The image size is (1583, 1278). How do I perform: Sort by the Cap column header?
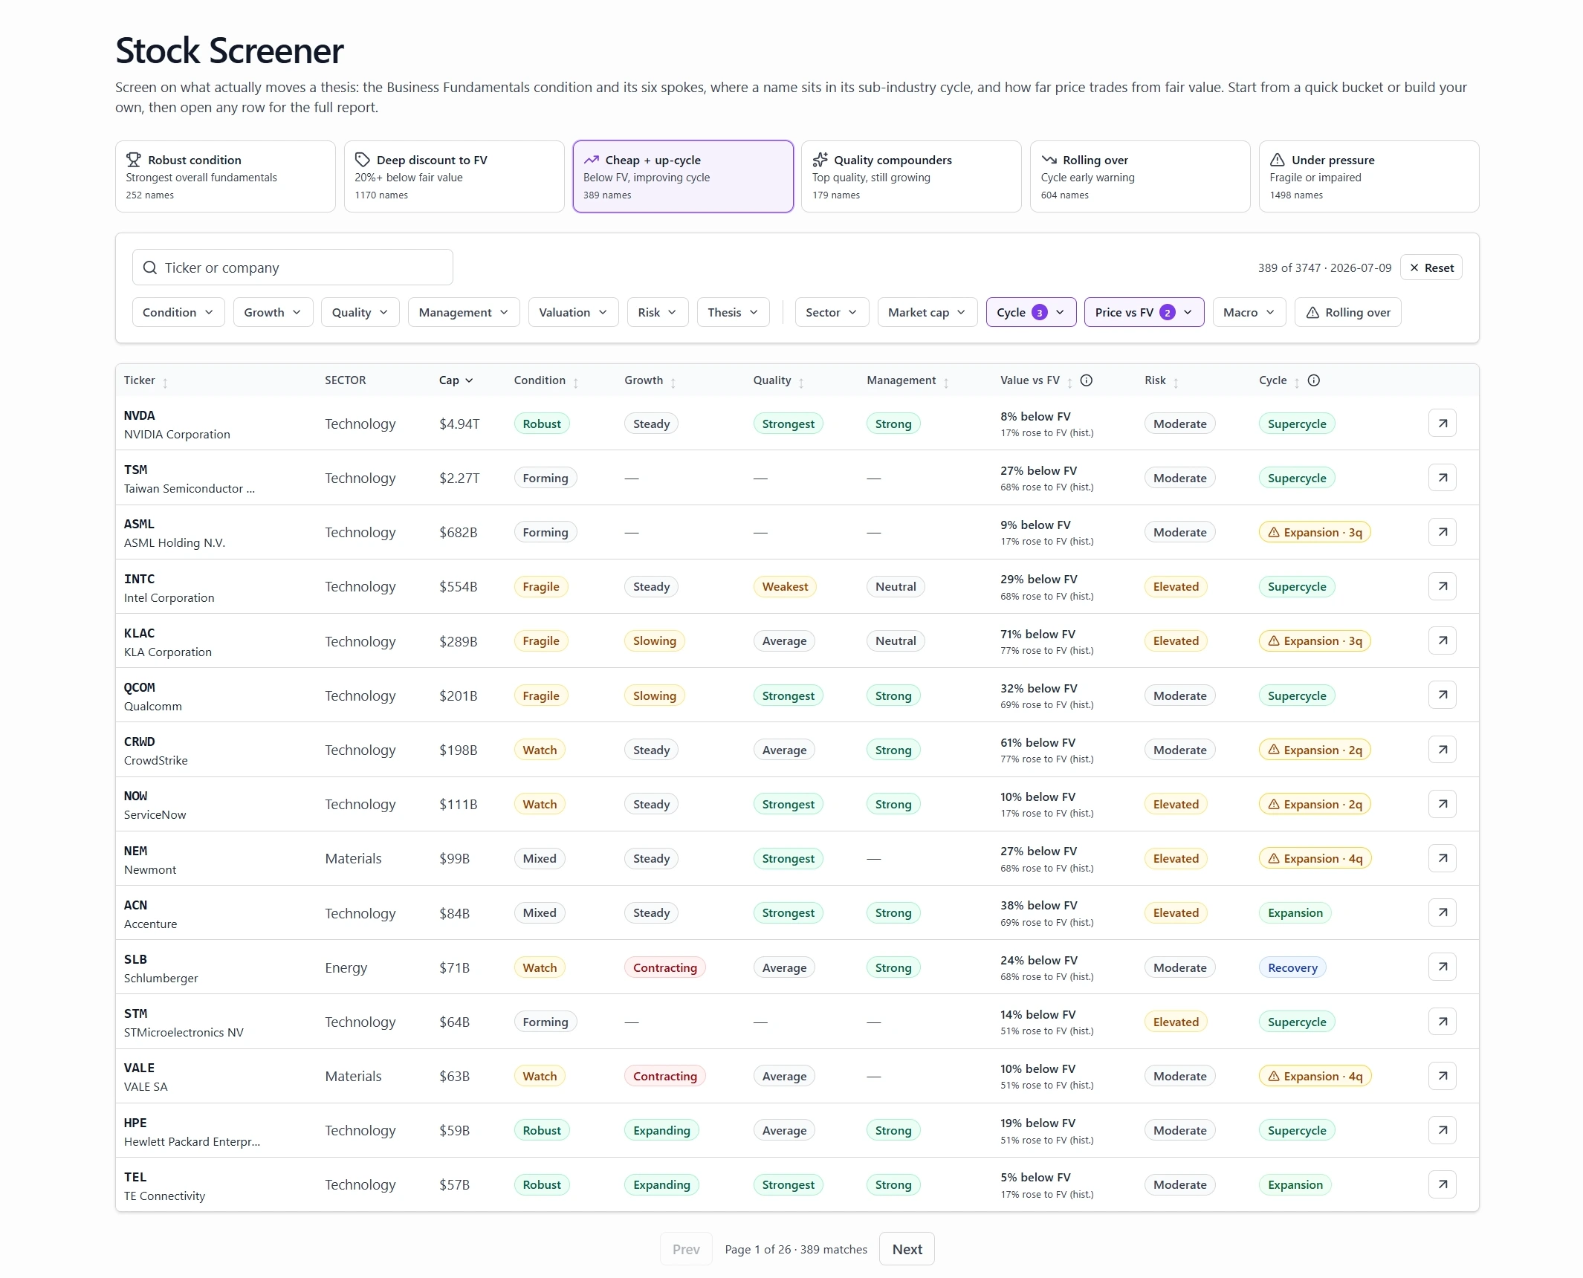456,380
